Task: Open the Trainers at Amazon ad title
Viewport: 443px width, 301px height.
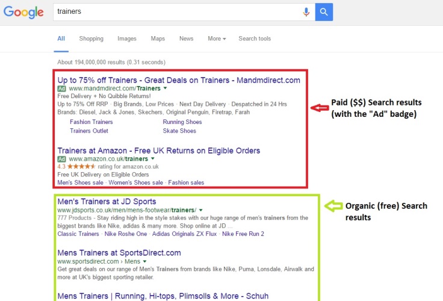Action: click(x=159, y=150)
